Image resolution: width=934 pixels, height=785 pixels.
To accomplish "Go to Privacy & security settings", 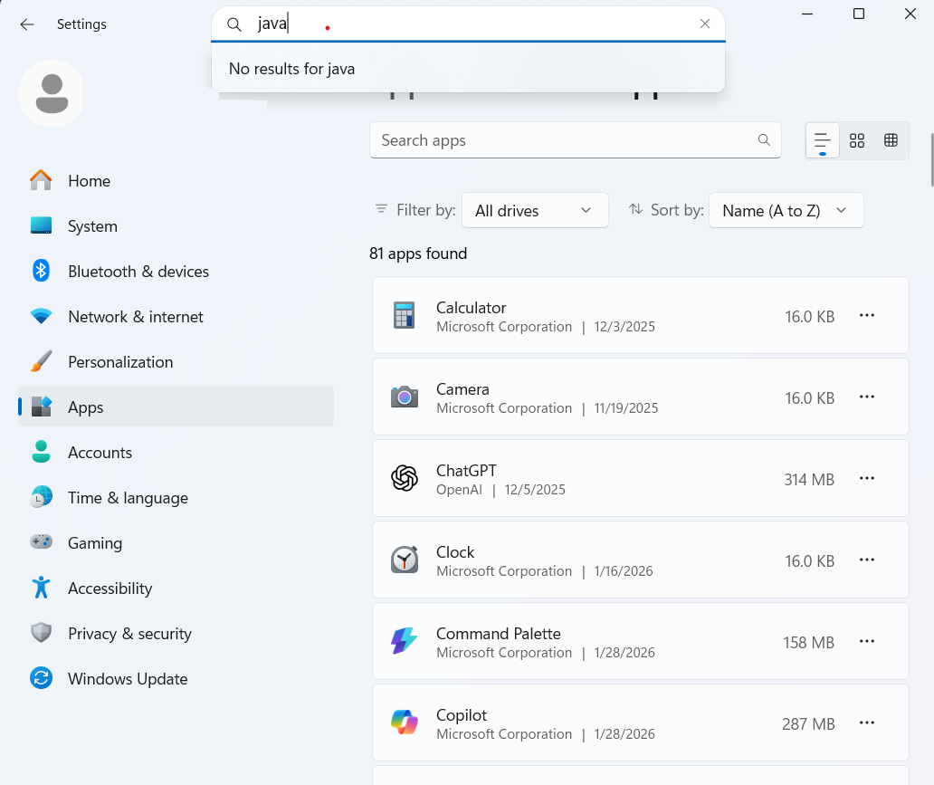I will click(x=129, y=634).
